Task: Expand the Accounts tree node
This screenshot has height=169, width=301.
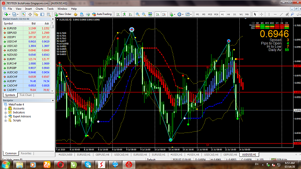Action: point(6,108)
